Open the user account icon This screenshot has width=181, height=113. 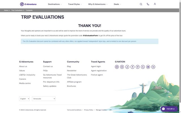point(155,4)
